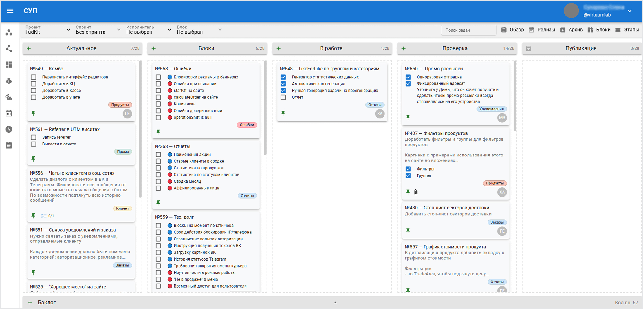Check 'Переписать интерфейс редактора' checkbox
This screenshot has height=309, width=643.
tap(34, 77)
